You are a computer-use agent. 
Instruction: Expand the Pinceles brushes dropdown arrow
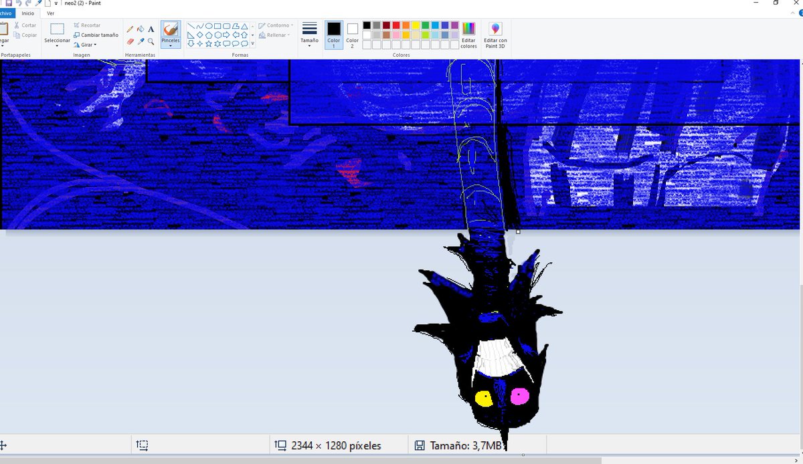click(x=171, y=46)
